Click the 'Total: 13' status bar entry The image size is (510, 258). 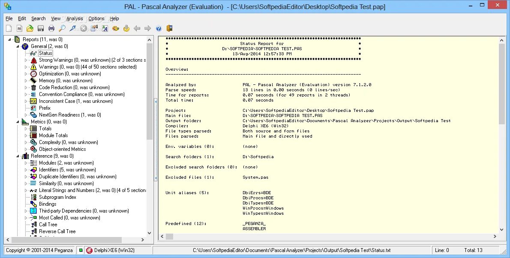pyautogui.click(x=473, y=250)
